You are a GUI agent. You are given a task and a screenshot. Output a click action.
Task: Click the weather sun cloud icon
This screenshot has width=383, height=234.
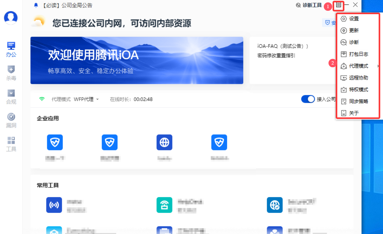[38, 21]
